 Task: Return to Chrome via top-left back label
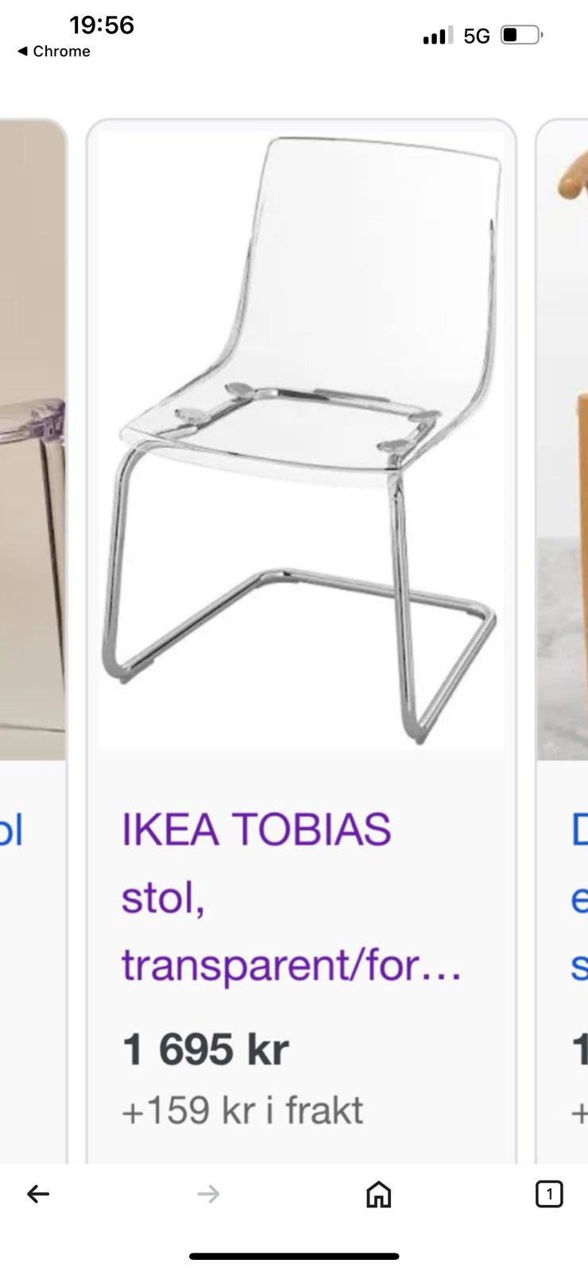54,52
